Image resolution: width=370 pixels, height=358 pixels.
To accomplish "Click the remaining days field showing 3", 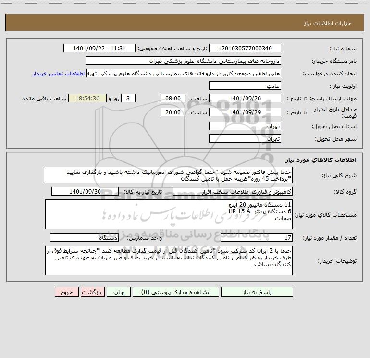I will pos(128,98).
